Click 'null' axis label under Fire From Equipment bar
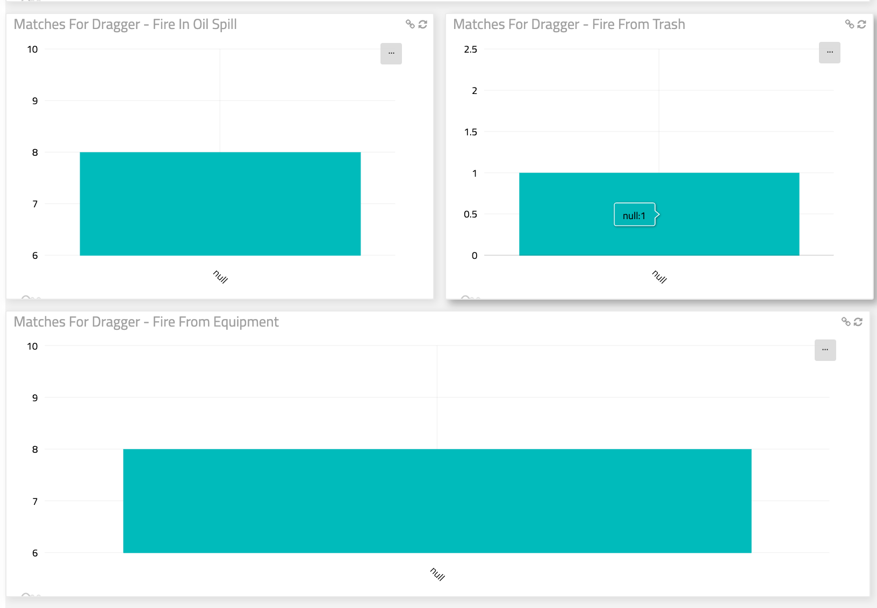877x608 pixels. [x=437, y=574]
